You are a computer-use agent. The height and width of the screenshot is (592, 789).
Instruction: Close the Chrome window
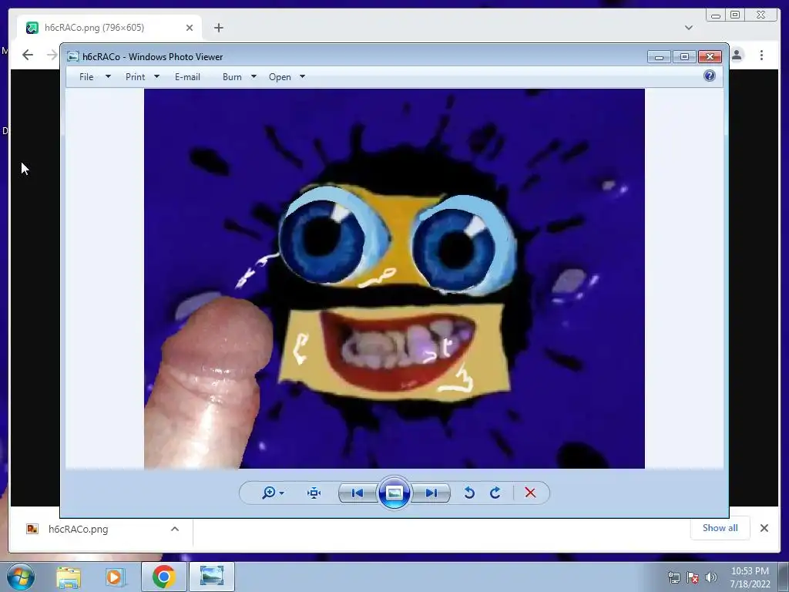pos(761,15)
